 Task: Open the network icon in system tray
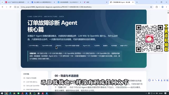point(152,93)
